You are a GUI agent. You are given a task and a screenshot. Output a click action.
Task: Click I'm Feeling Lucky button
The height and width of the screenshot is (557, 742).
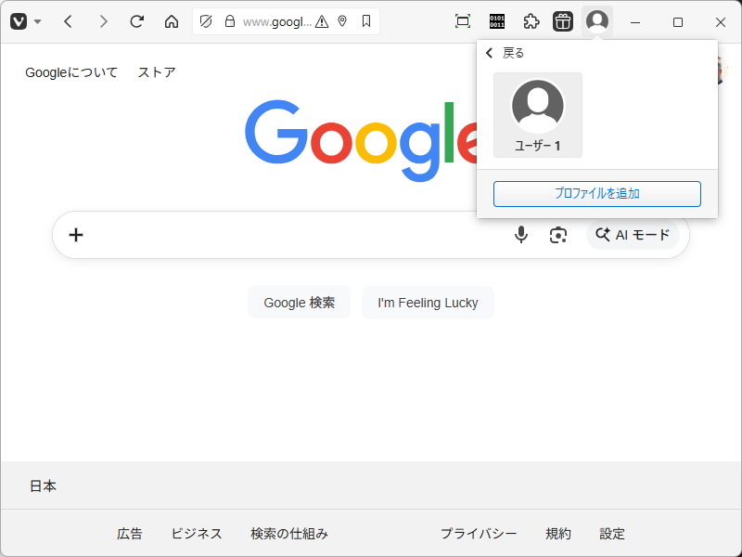tap(428, 303)
